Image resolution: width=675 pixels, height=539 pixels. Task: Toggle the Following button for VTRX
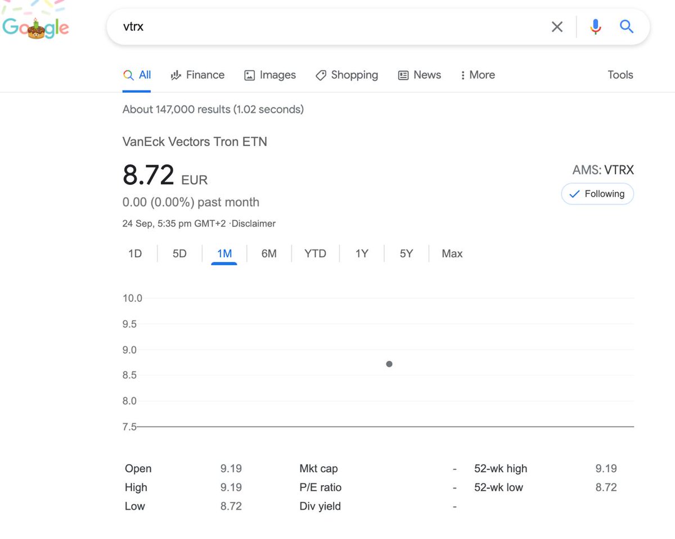(x=597, y=194)
